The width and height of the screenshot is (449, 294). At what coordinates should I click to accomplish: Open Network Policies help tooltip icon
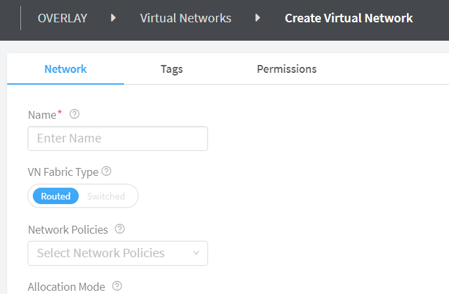click(x=119, y=229)
